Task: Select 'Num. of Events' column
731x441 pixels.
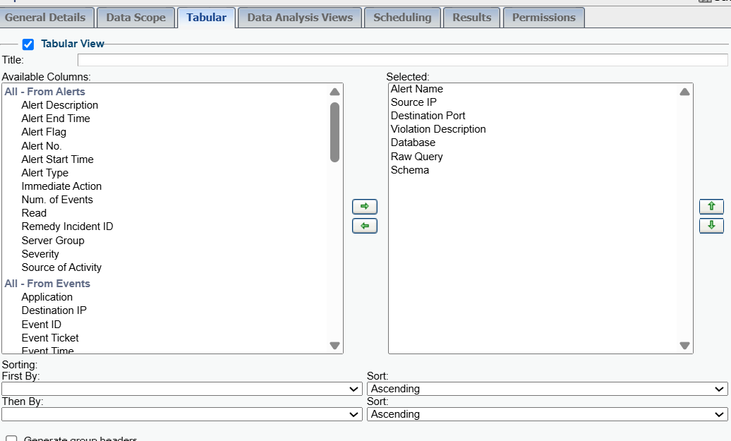Action: pos(57,200)
